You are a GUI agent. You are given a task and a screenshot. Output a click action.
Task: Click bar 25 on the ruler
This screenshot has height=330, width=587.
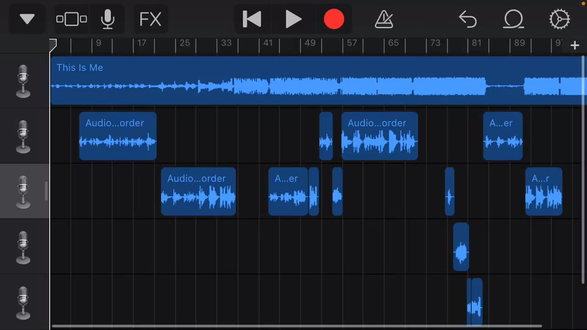pos(185,43)
